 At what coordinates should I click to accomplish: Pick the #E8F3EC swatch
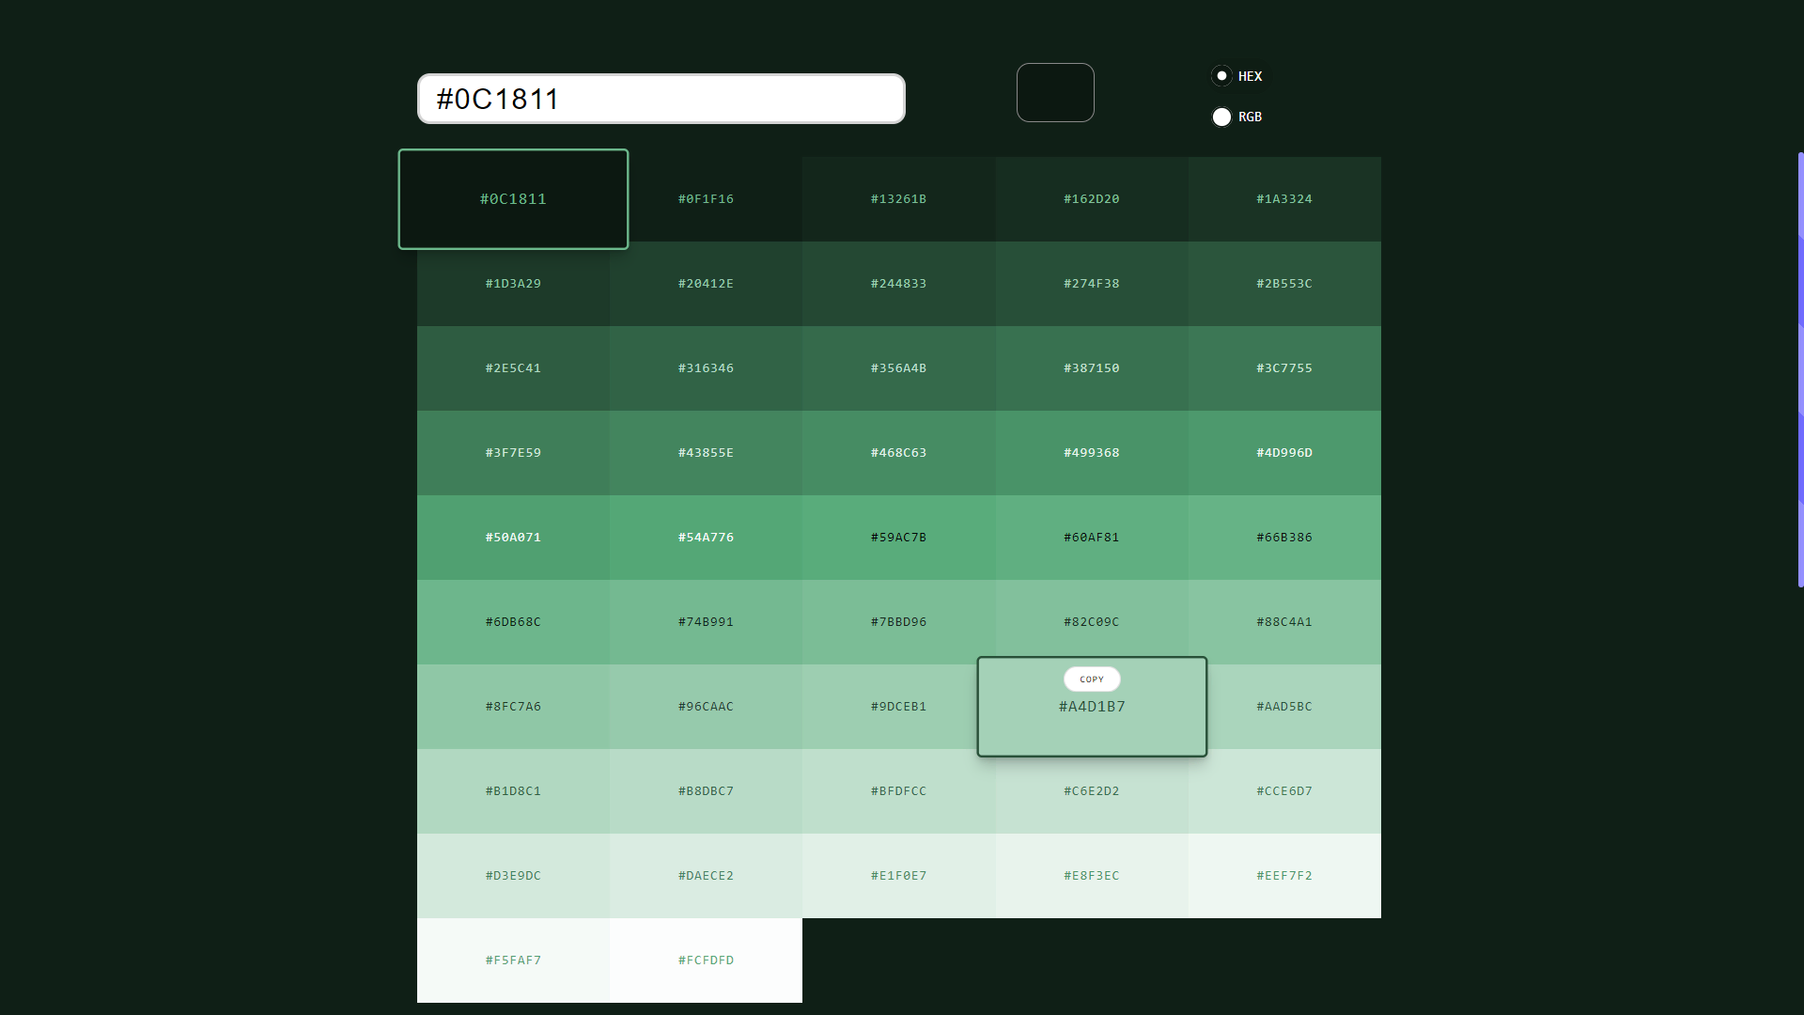1092,876
